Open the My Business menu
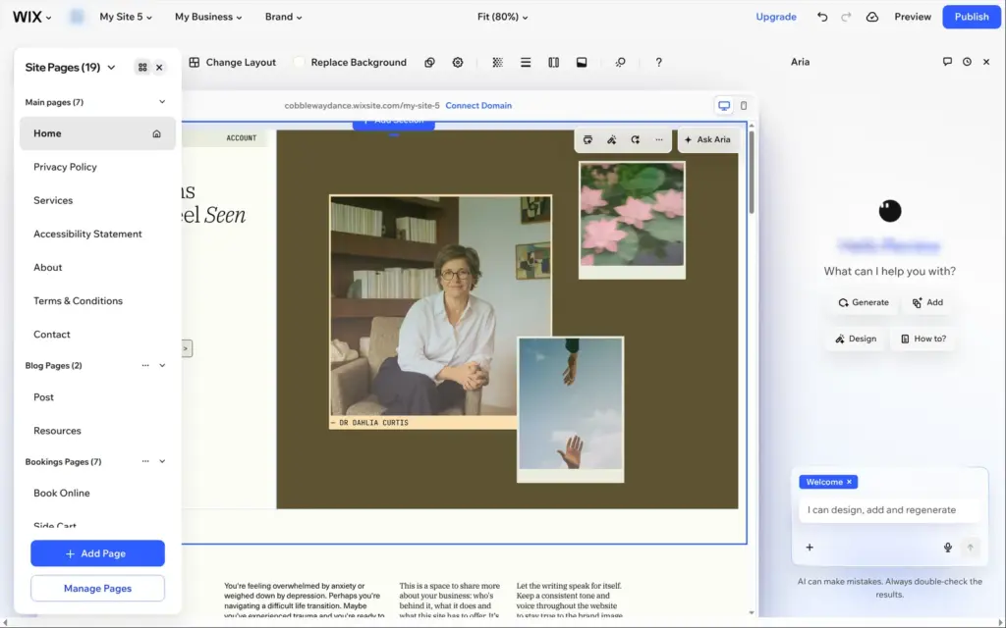The width and height of the screenshot is (1006, 628). [x=208, y=17]
